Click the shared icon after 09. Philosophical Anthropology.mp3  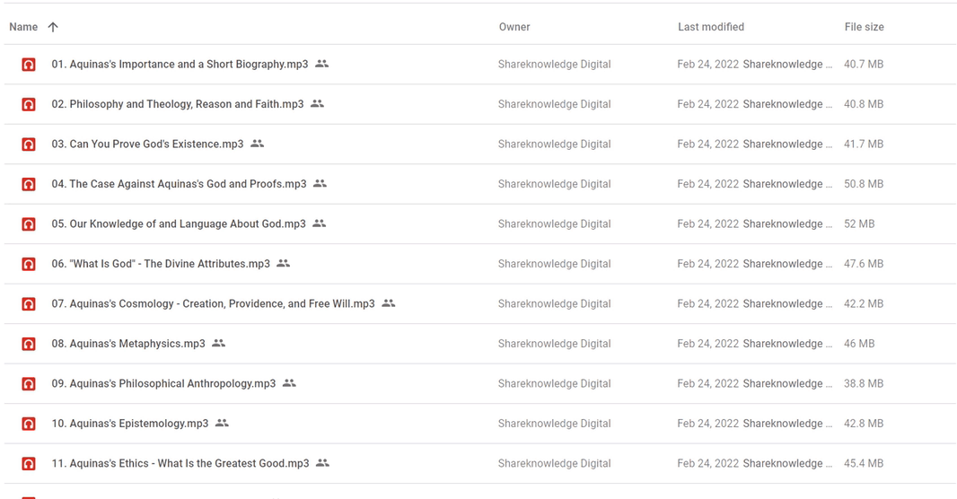pyautogui.click(x=289, y=383)
